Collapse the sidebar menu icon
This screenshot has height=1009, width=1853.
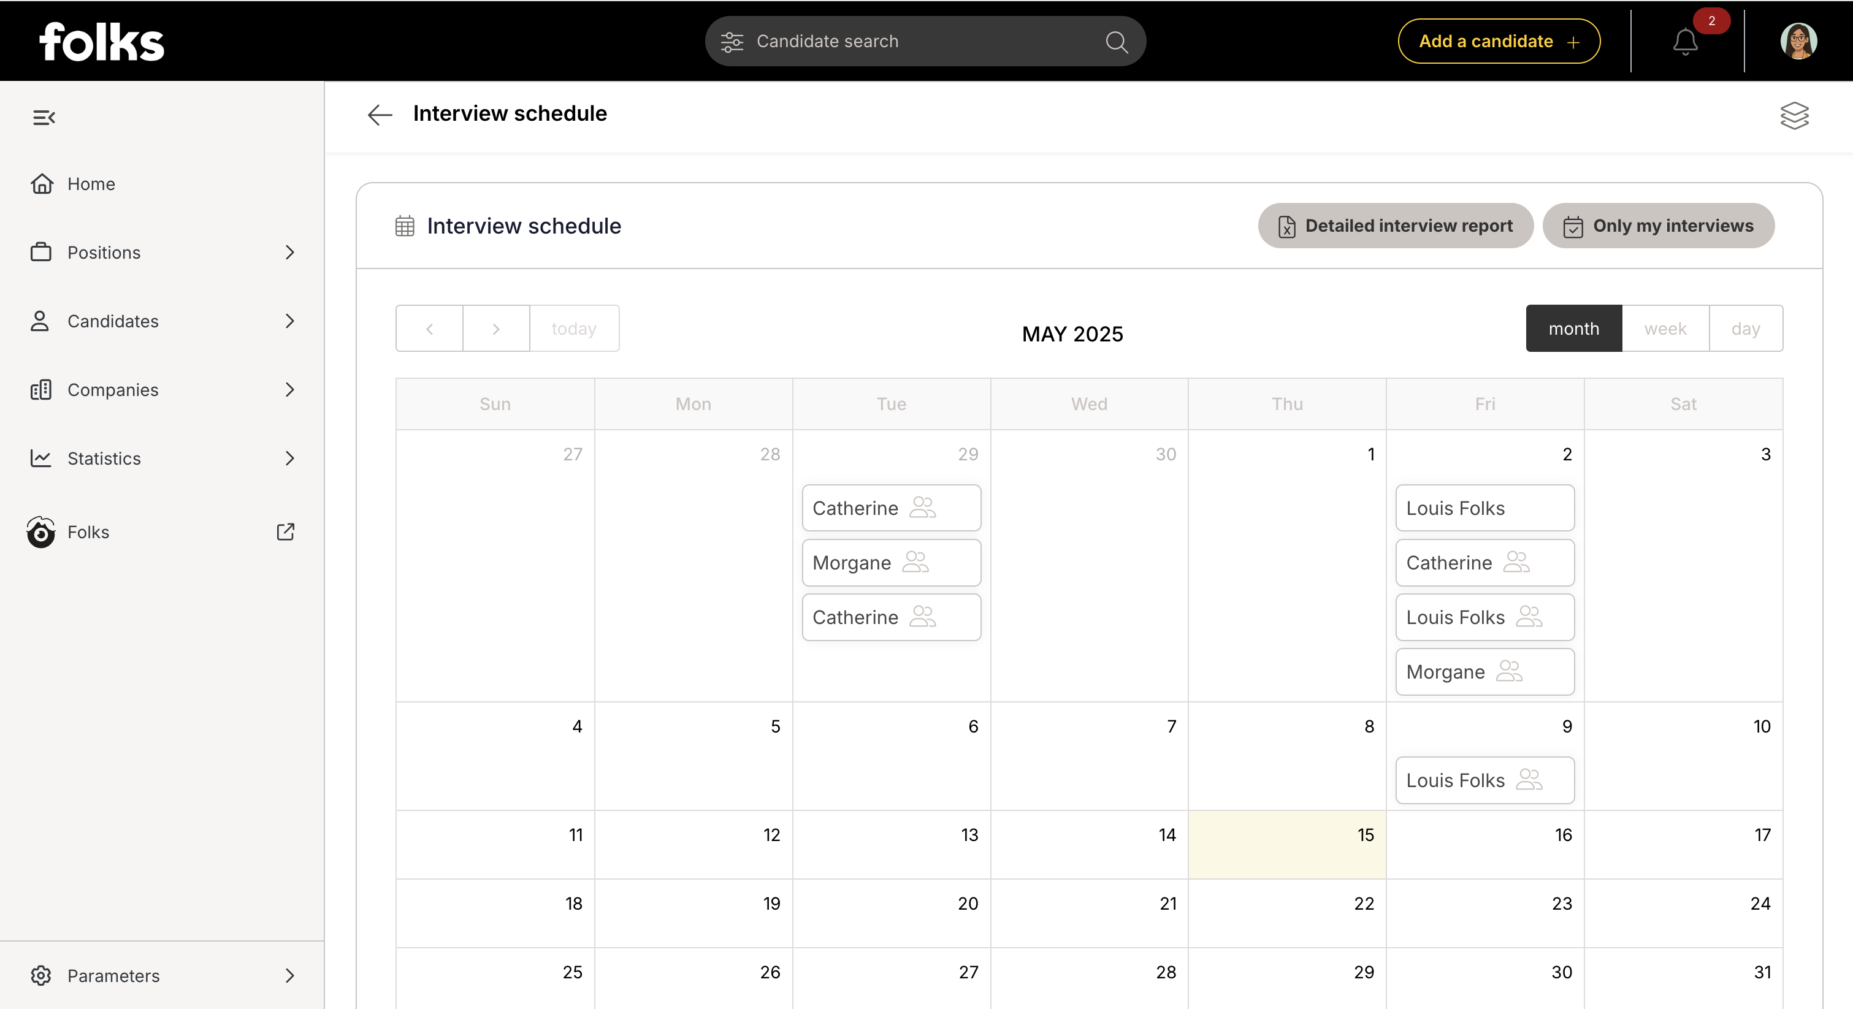[x=44, y=116]
